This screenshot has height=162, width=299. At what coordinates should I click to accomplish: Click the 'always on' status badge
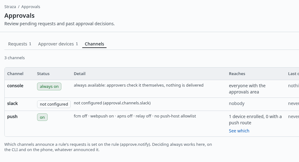(49, 86)
